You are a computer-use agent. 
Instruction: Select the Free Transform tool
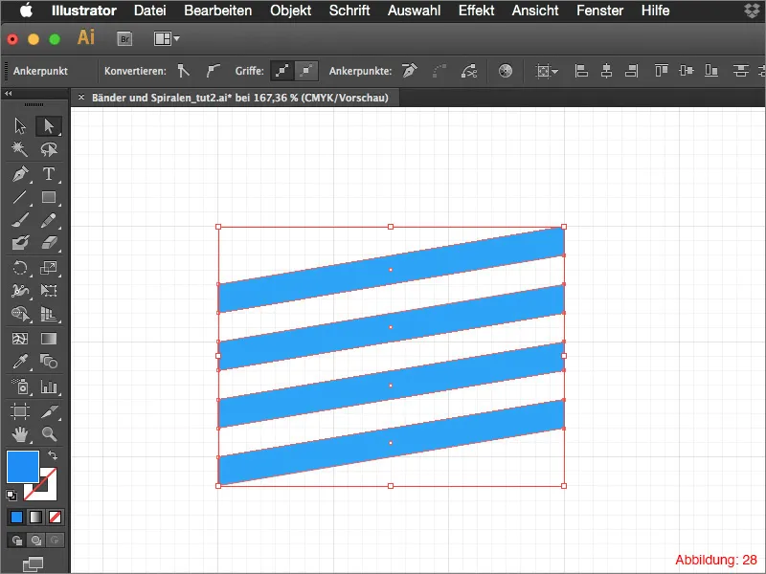pyautogui.click(x=49, y=291)
